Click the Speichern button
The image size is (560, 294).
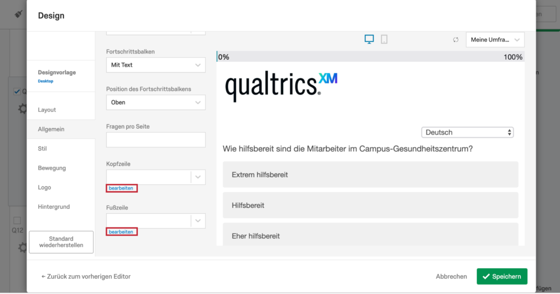(x=502, y=277)
